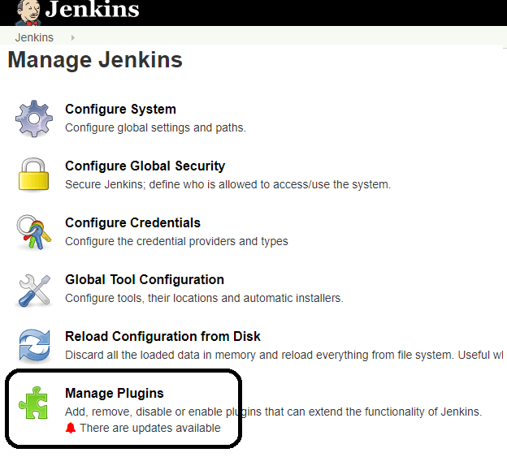Click the keys icon for Credentials
507x457 pixels.
point(34,232)
